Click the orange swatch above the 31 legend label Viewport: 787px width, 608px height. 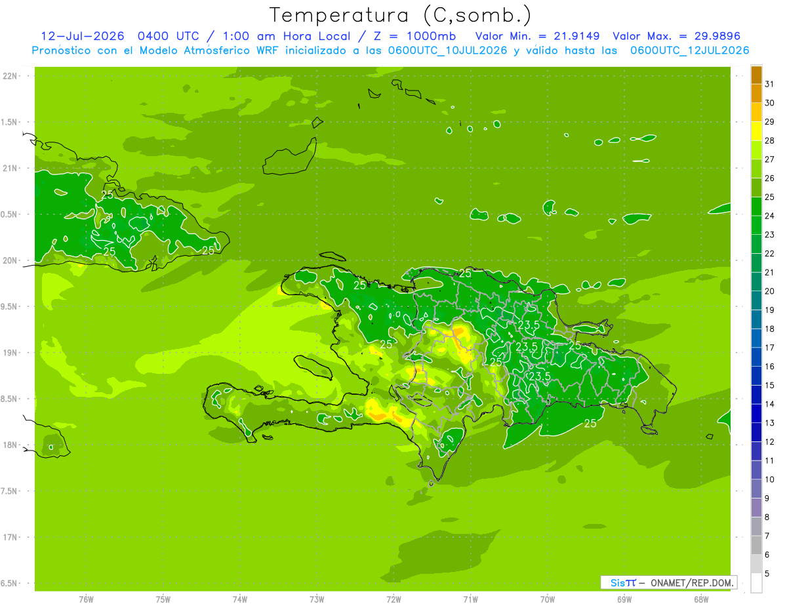756,75
